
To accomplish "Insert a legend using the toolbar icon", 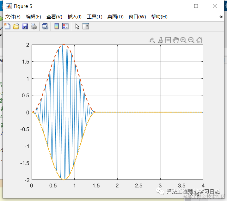I will 65,26.
